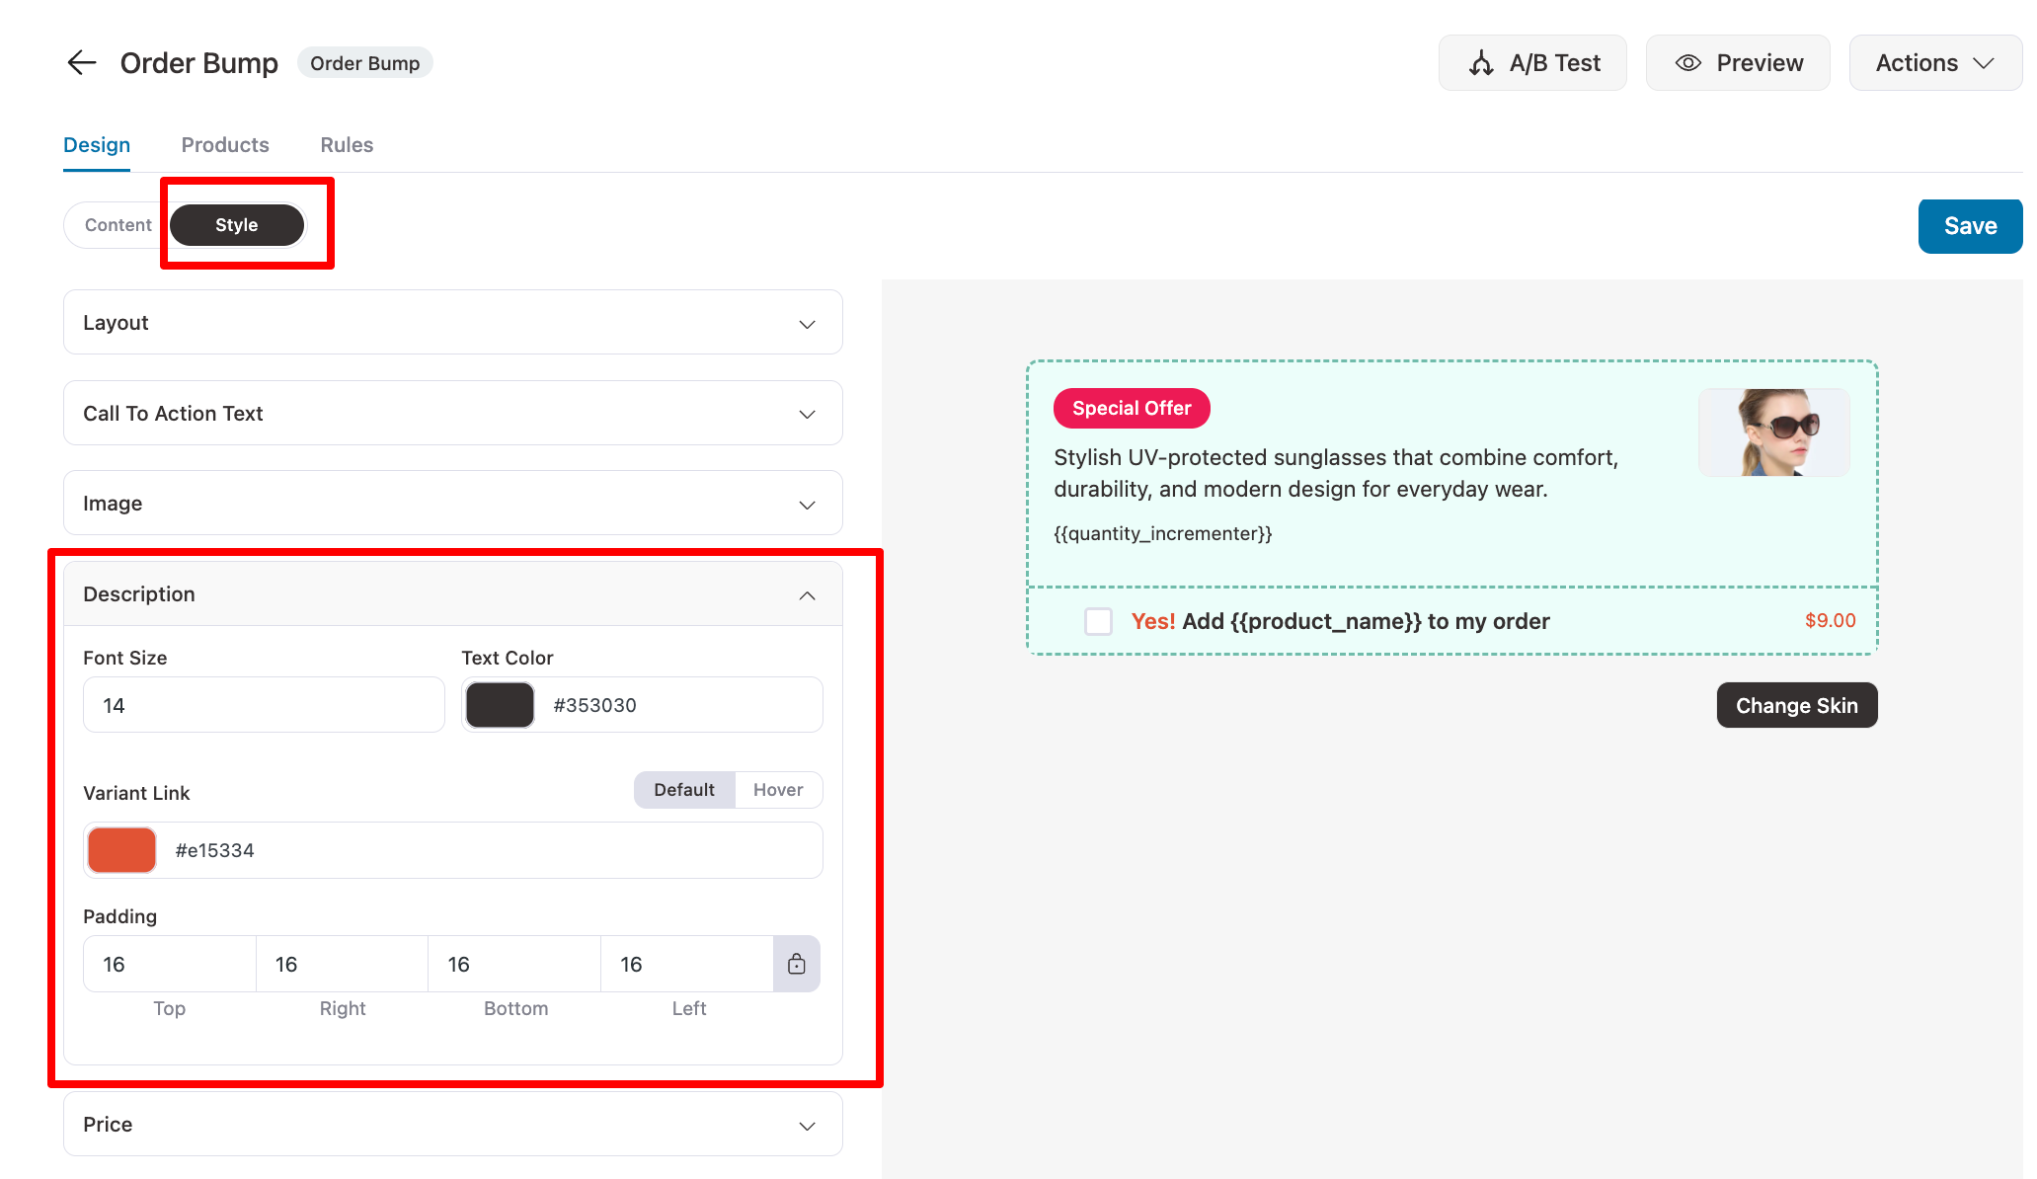Go to the Rules tab
The image size is (2037, 1179).
[347, 145]
